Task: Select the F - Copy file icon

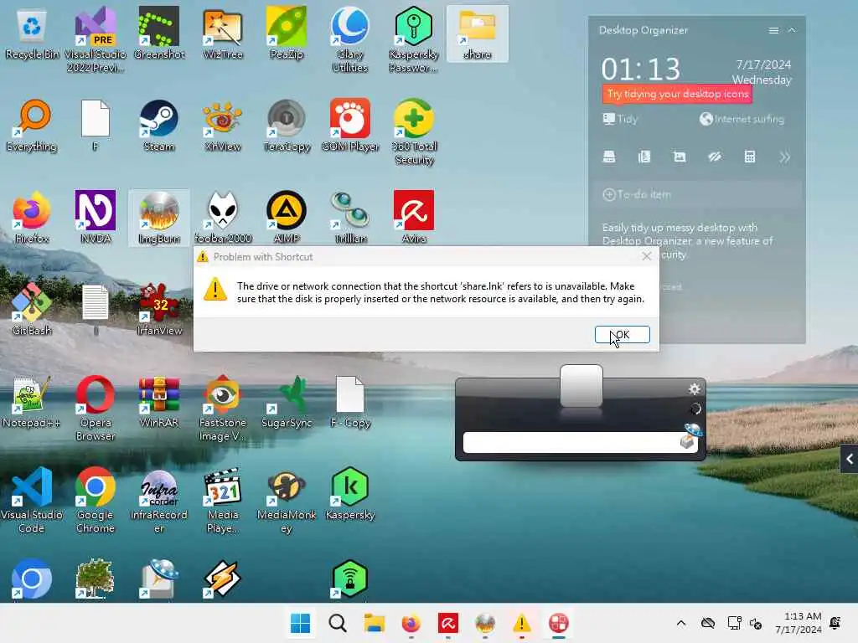Action: point(350,401)
